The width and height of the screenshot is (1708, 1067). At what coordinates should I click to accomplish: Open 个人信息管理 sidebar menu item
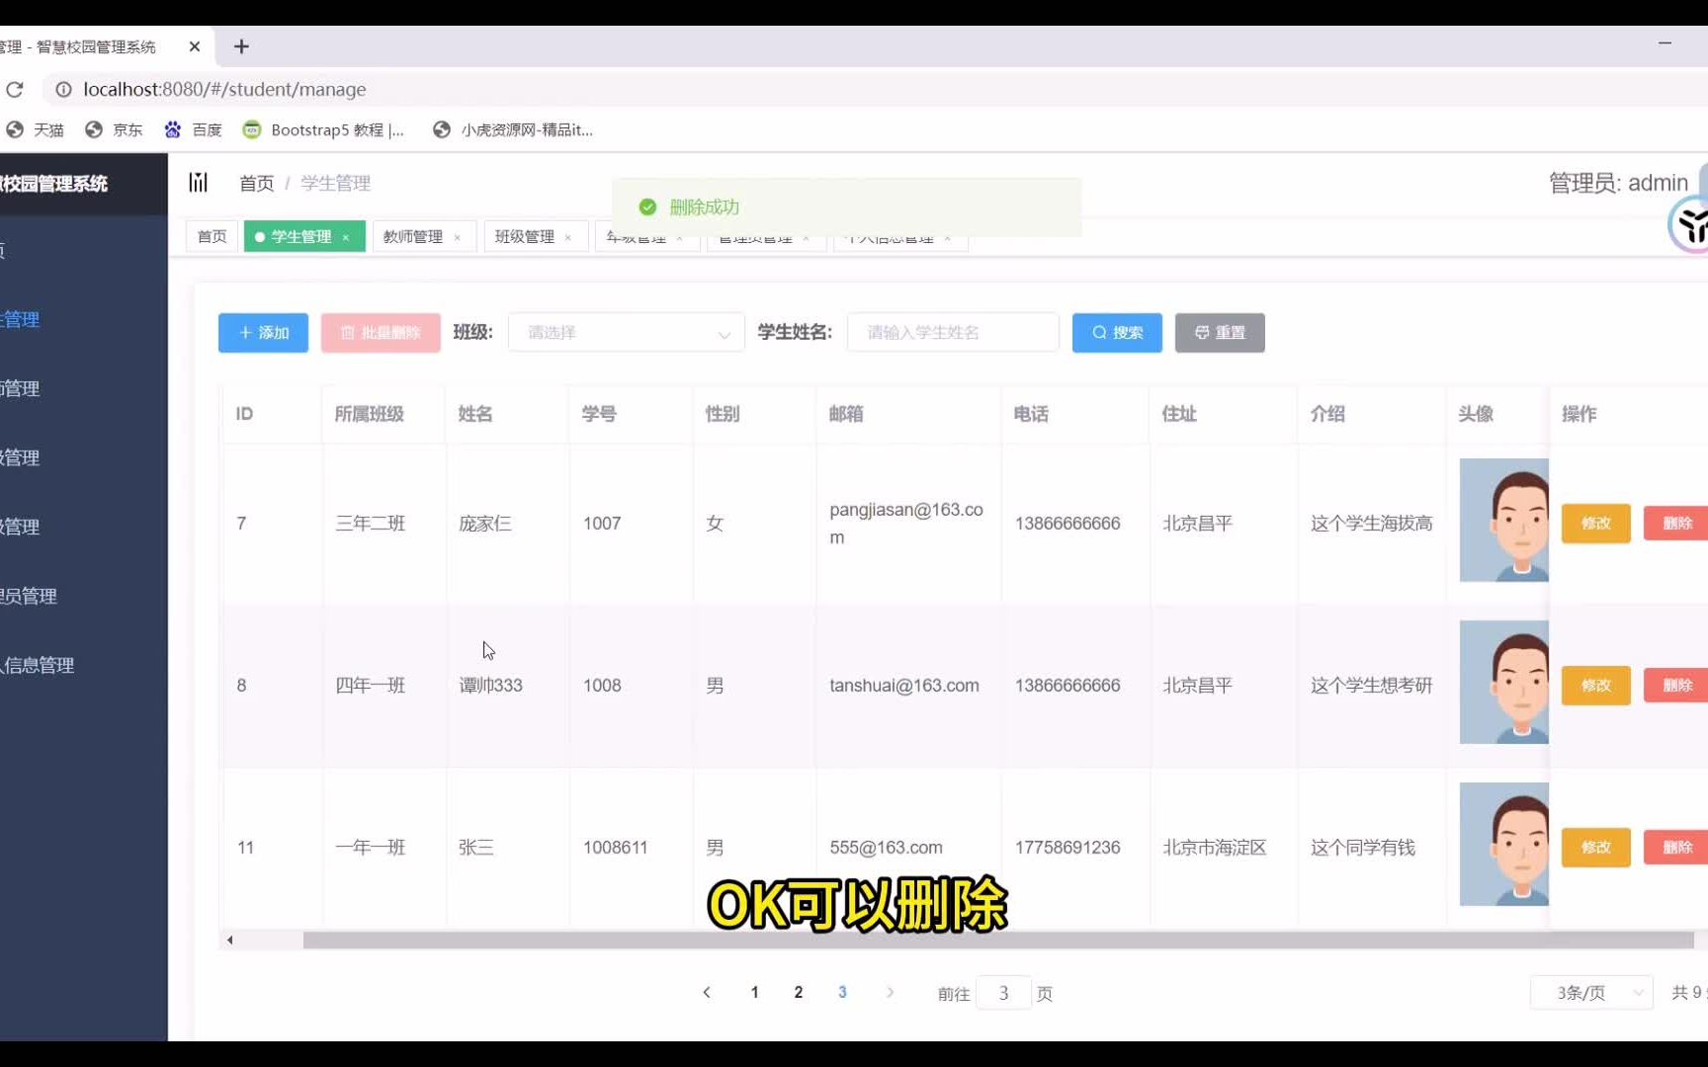coord(83,665)
